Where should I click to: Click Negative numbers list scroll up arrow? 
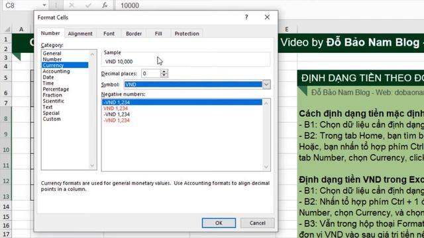pyautogui.click(x=266, y=103)
